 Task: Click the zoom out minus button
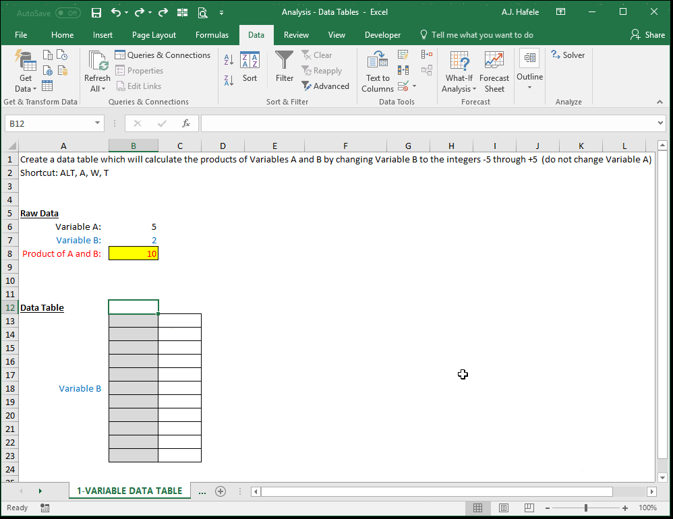point(548,508)
